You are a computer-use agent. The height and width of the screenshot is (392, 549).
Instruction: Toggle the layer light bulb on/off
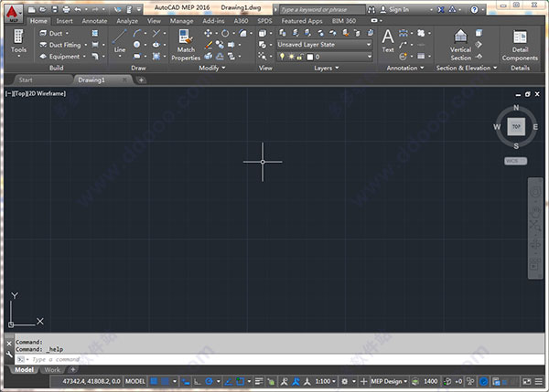[283, 57]
